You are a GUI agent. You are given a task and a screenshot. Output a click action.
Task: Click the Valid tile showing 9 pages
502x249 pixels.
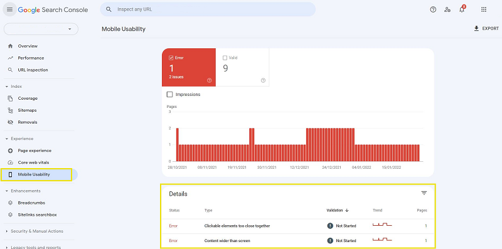[242, 67]
